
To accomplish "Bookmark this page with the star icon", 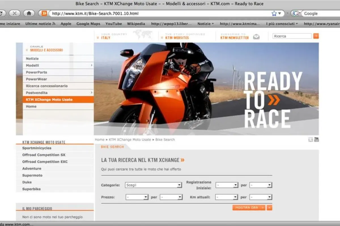I will click(274, 13).
